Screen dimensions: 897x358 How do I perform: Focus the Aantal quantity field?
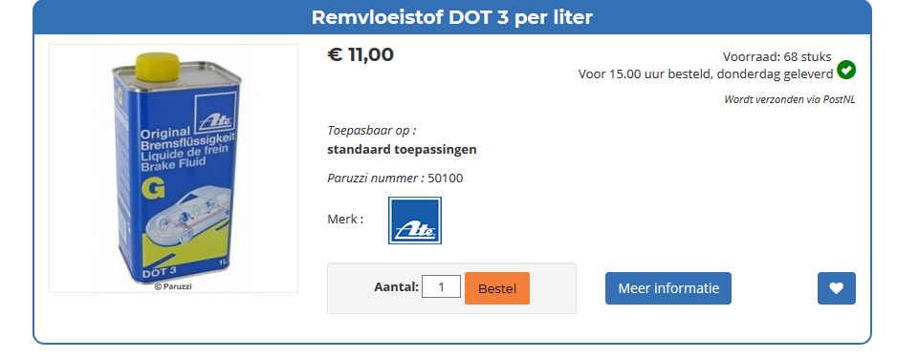(441, 286)
